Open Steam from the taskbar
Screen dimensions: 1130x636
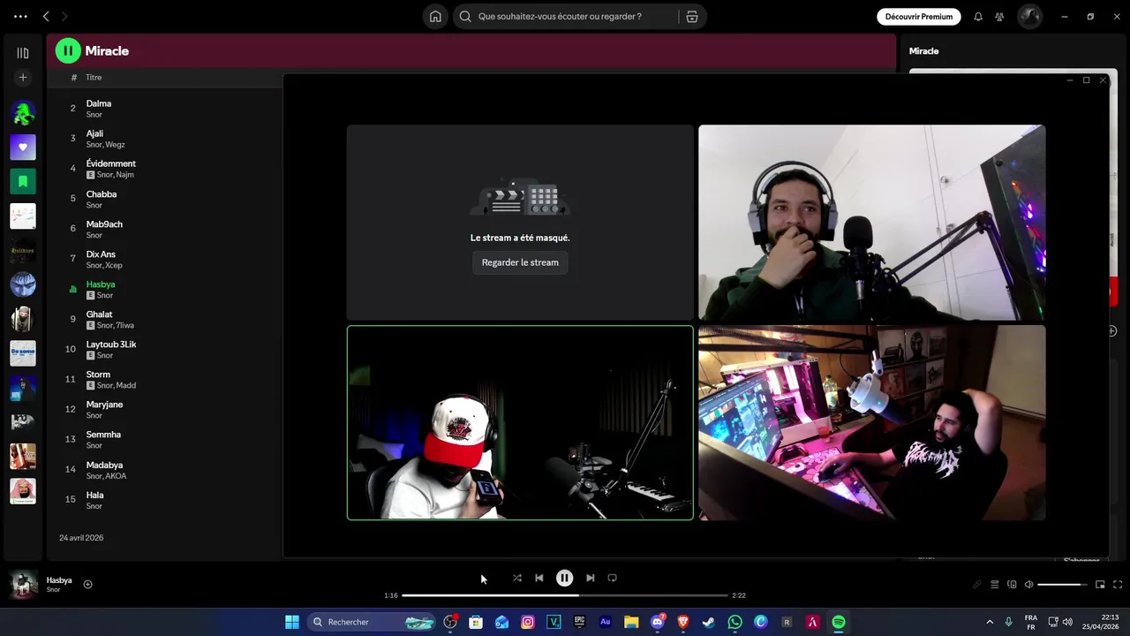[708, 622]
